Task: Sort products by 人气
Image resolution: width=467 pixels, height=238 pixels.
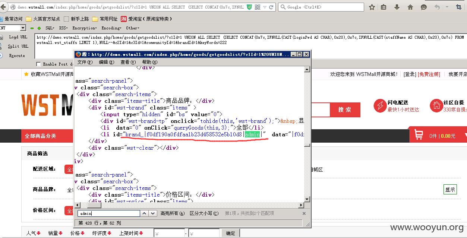Action: [33, 233]
